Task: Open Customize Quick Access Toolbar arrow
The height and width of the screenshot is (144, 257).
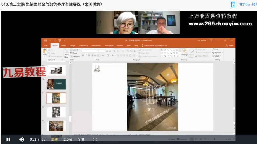Action: tap(64, 40)
